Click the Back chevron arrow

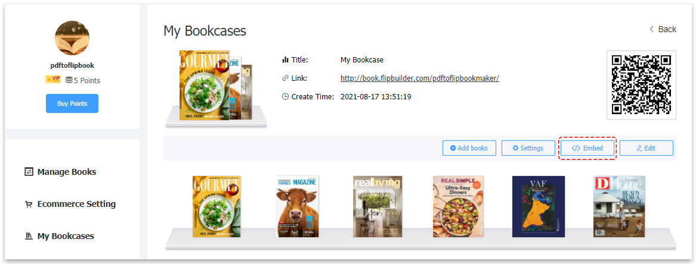tap(651, 29)
